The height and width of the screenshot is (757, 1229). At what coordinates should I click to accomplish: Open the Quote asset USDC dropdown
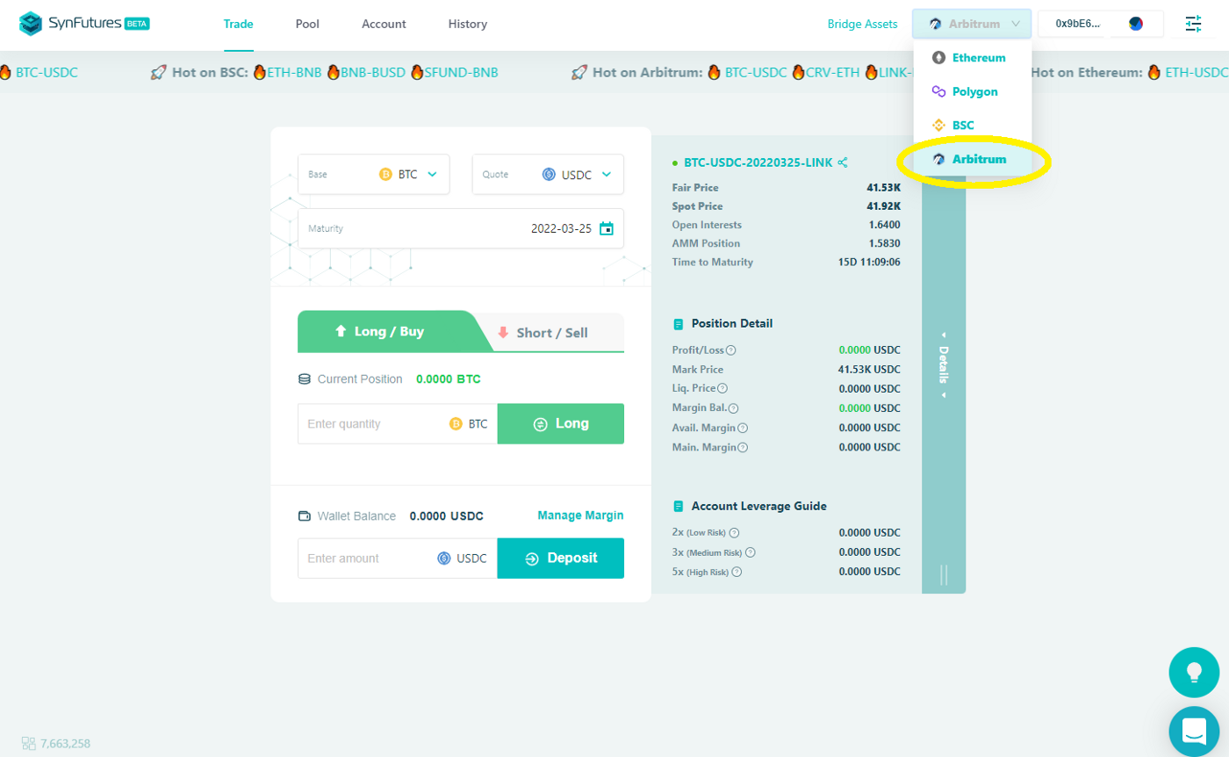point(548,174)
